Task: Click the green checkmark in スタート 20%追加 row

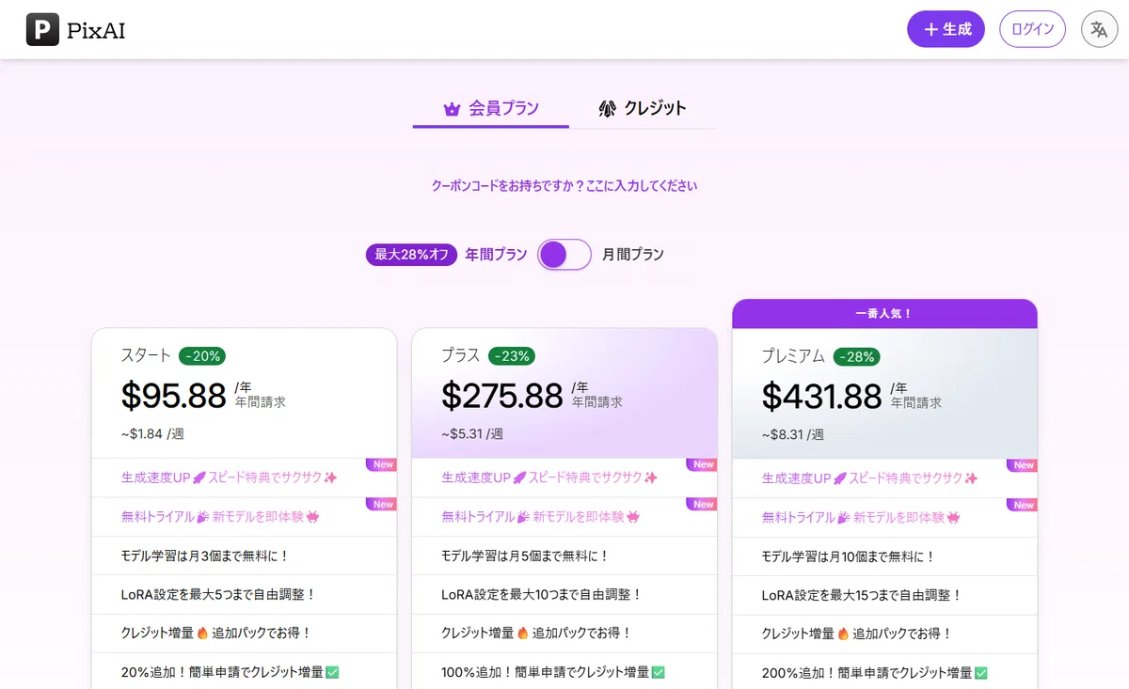Action: (x=332, y=673)
